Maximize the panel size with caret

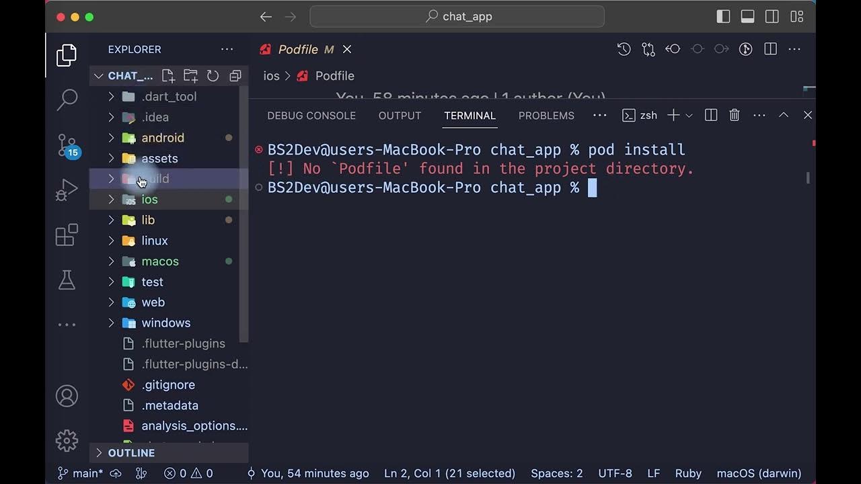click(784, 116)
